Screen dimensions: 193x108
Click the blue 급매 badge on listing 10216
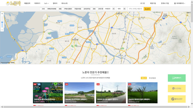(x=39, y=84)
